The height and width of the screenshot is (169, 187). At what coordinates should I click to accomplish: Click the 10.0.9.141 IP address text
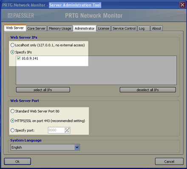(30, 59)
